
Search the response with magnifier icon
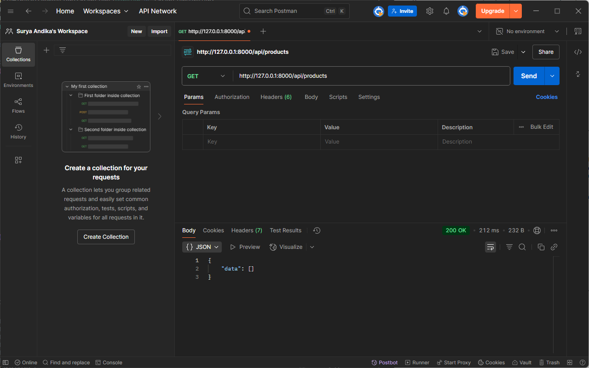click(x=522, y=247)
